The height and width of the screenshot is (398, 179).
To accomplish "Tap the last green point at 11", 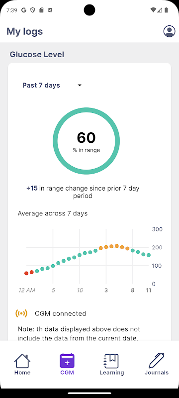I will pyautogui.click(x=149, y=255).
